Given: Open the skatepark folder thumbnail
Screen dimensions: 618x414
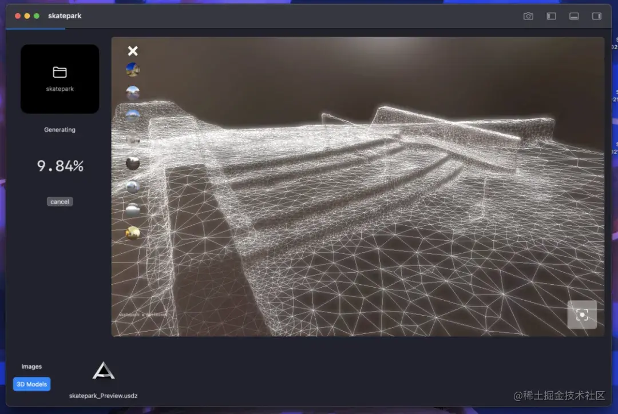Looking at the screenshot, I should click(x=60, y=78).
